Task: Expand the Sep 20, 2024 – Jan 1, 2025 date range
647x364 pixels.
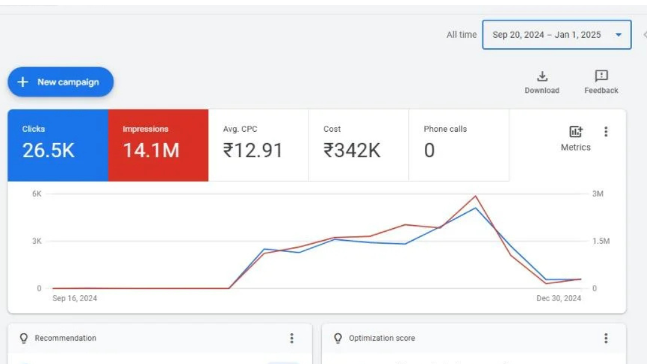Action: tap(546, 35)
